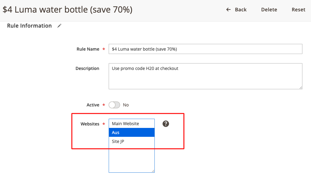This screenshot has height=177, width=311.
Task: Select Main Website in the Websites list
Action: pos(131,124)
